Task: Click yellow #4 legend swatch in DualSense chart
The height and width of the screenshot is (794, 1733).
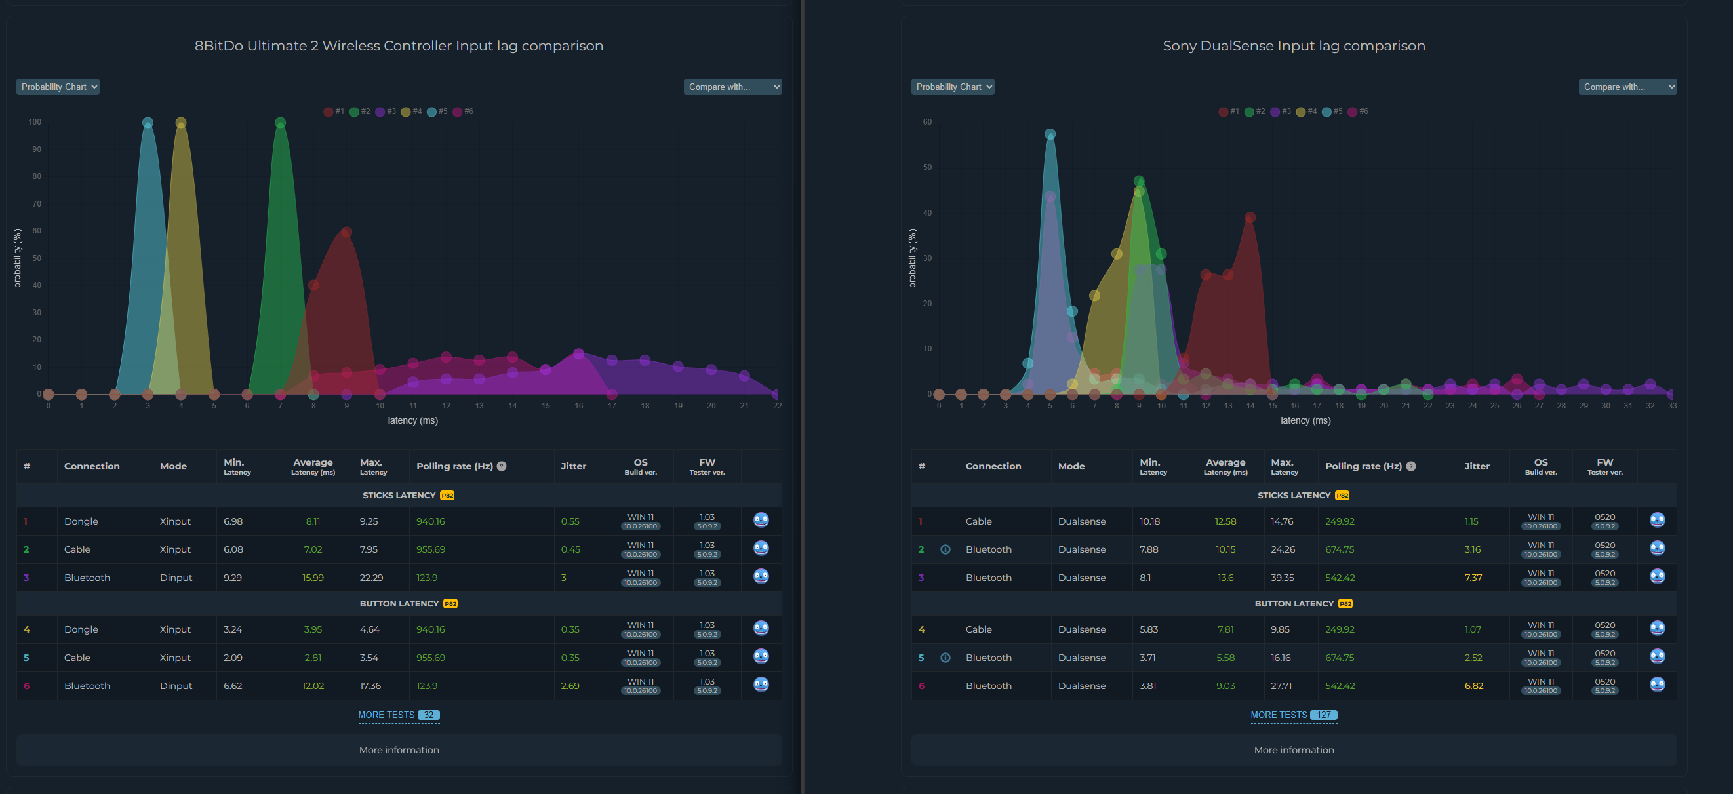Action: (1300, 111)
